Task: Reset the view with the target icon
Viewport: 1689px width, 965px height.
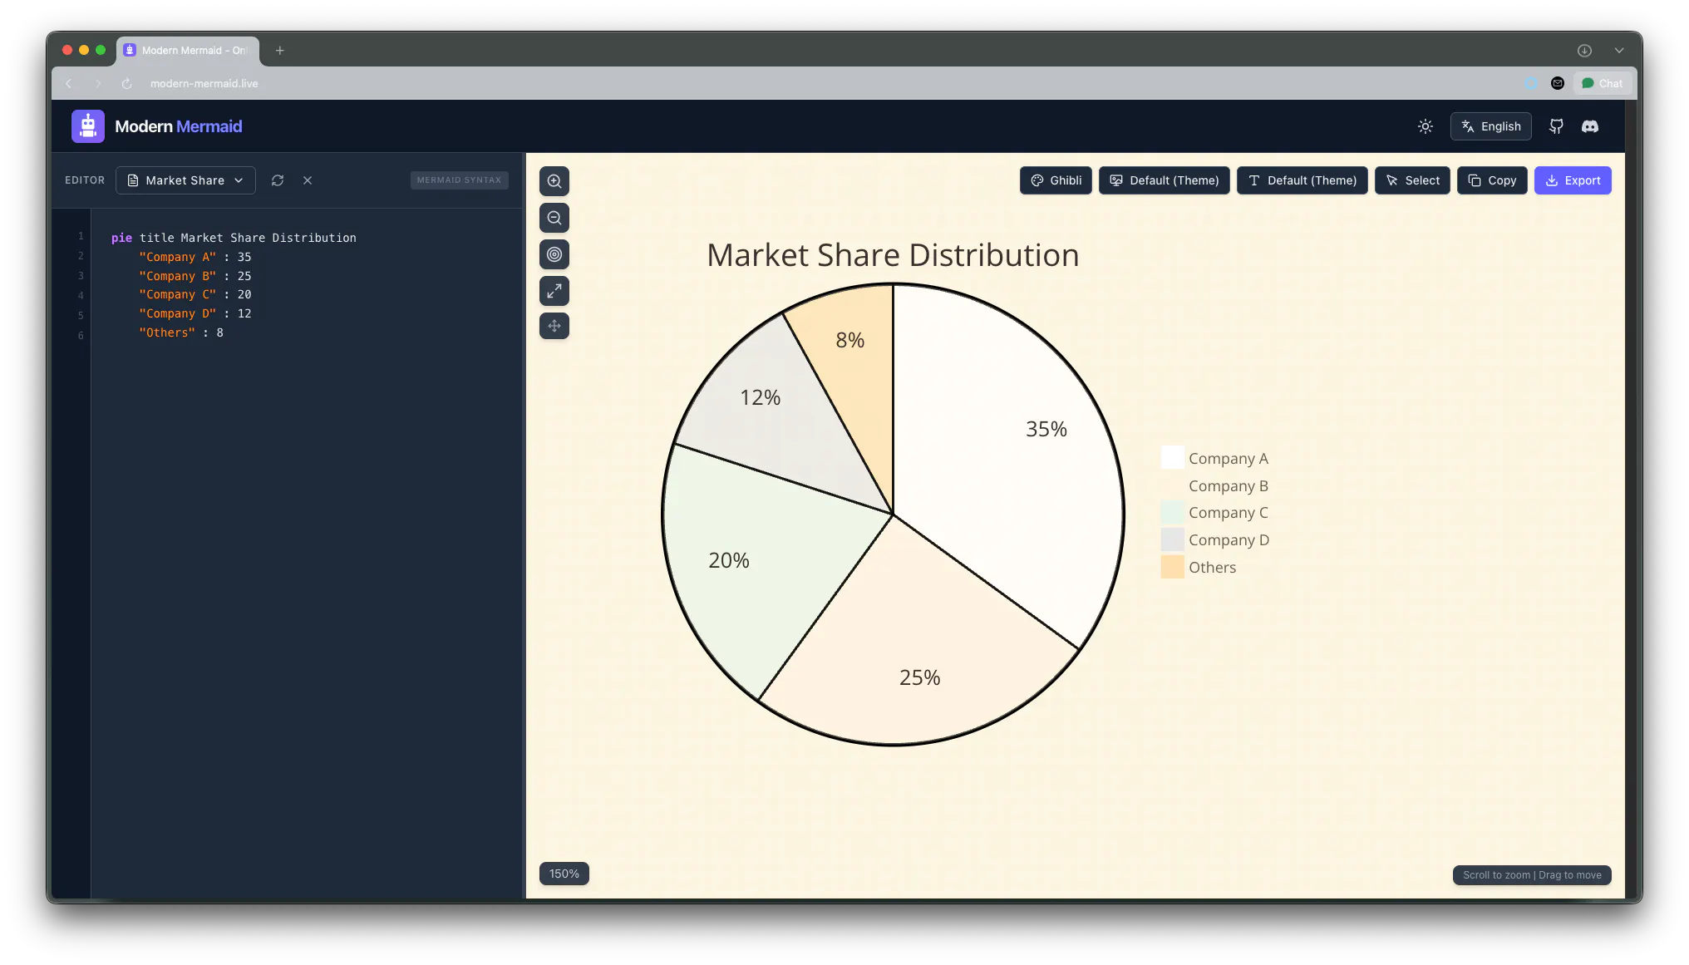Action: (x=554, y=254)
